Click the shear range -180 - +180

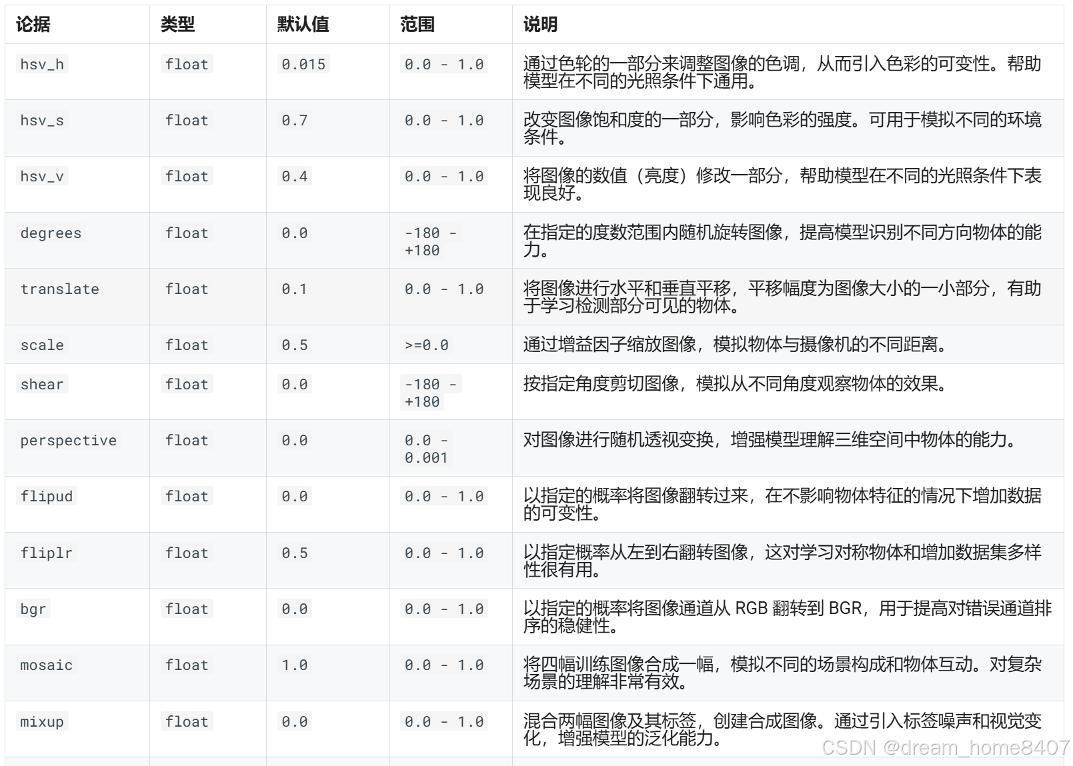coord(431,393)
